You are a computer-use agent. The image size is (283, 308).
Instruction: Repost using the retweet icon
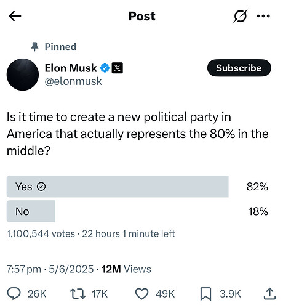[78, 294]
